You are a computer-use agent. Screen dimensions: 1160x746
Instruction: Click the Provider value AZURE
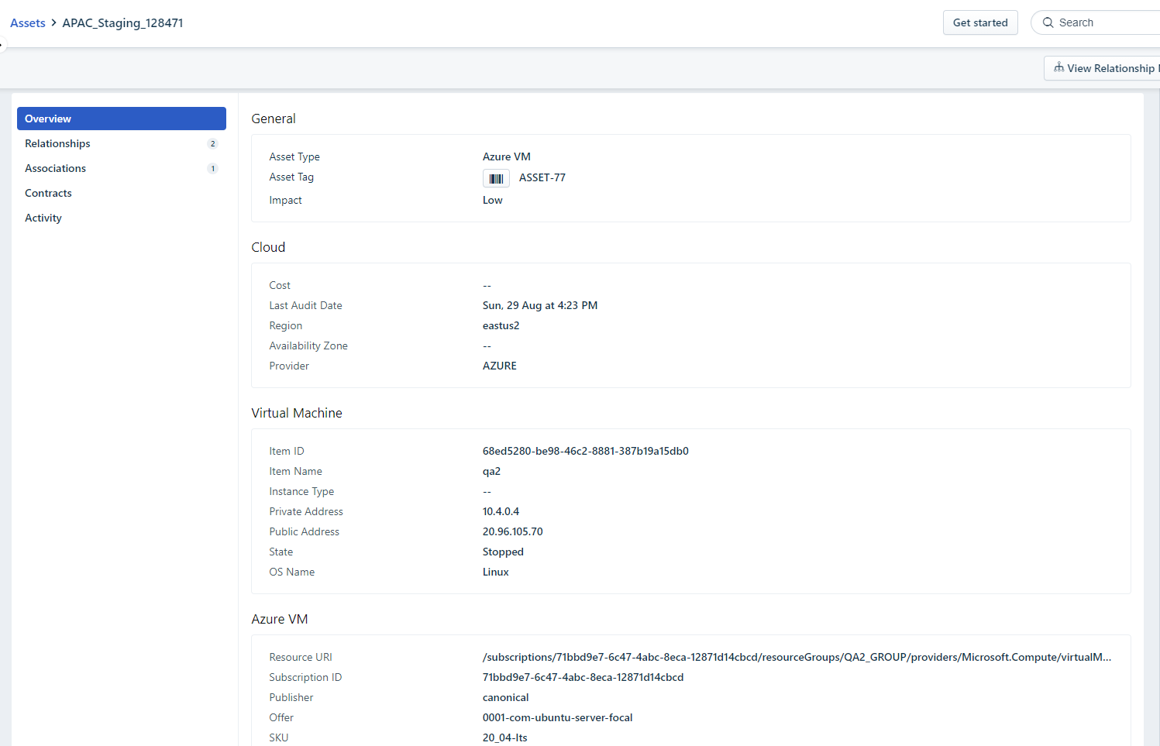click(x=500, y=366)
